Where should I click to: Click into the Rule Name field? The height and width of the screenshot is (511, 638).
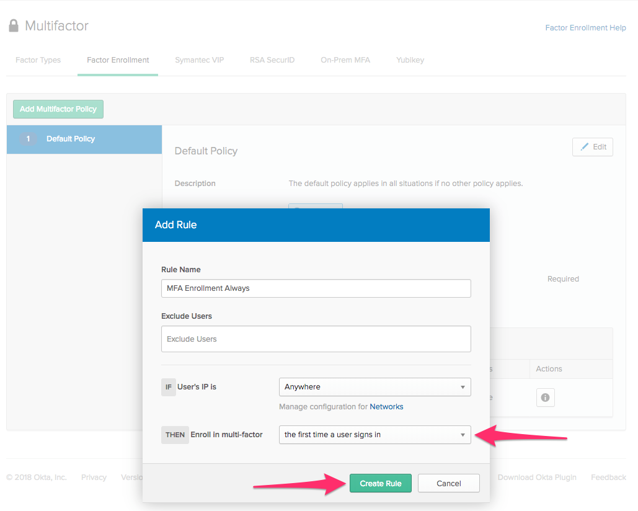(316, 288)
